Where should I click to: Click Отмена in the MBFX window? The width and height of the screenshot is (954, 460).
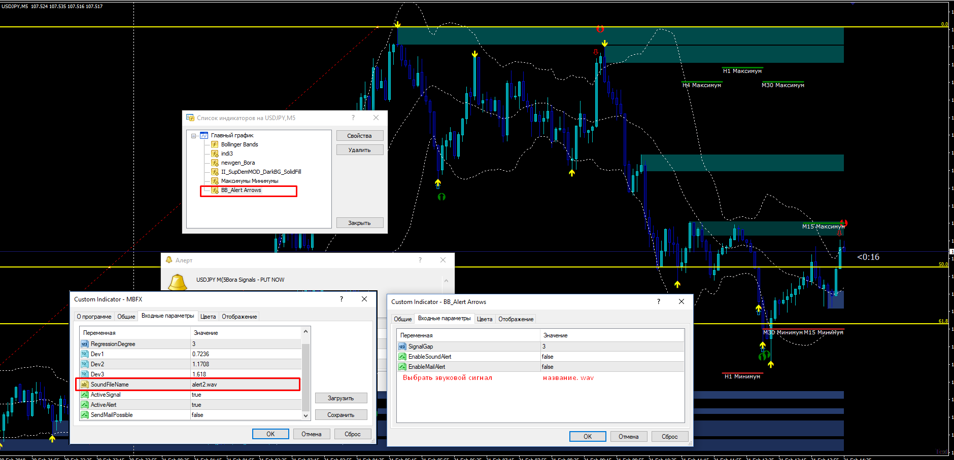click(x=312, y=434)
